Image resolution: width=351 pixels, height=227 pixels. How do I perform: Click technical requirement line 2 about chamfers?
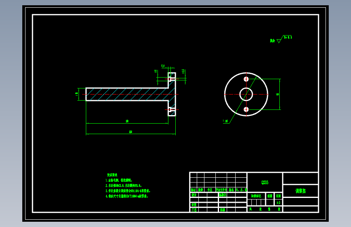[x=123, y=185]
